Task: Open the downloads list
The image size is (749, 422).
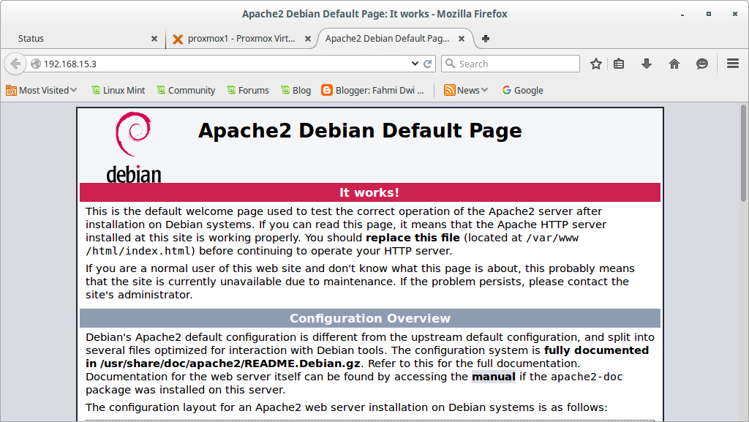Action: (x=647, y=64)
